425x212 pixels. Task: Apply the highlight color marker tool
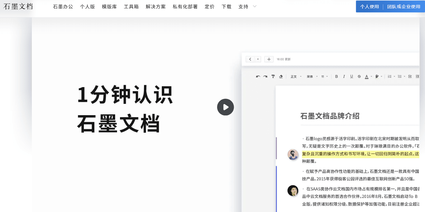coord(377,77)
